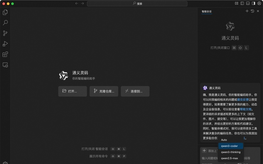
Task: Toggle the secondary side bar
Action: [x=254, y=3]
